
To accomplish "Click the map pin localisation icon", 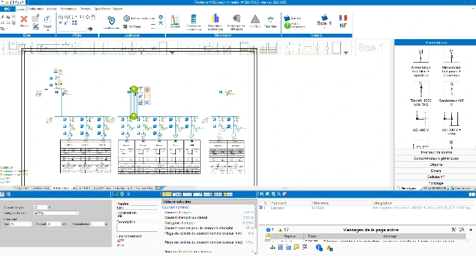I will click(x=111, y=20).
